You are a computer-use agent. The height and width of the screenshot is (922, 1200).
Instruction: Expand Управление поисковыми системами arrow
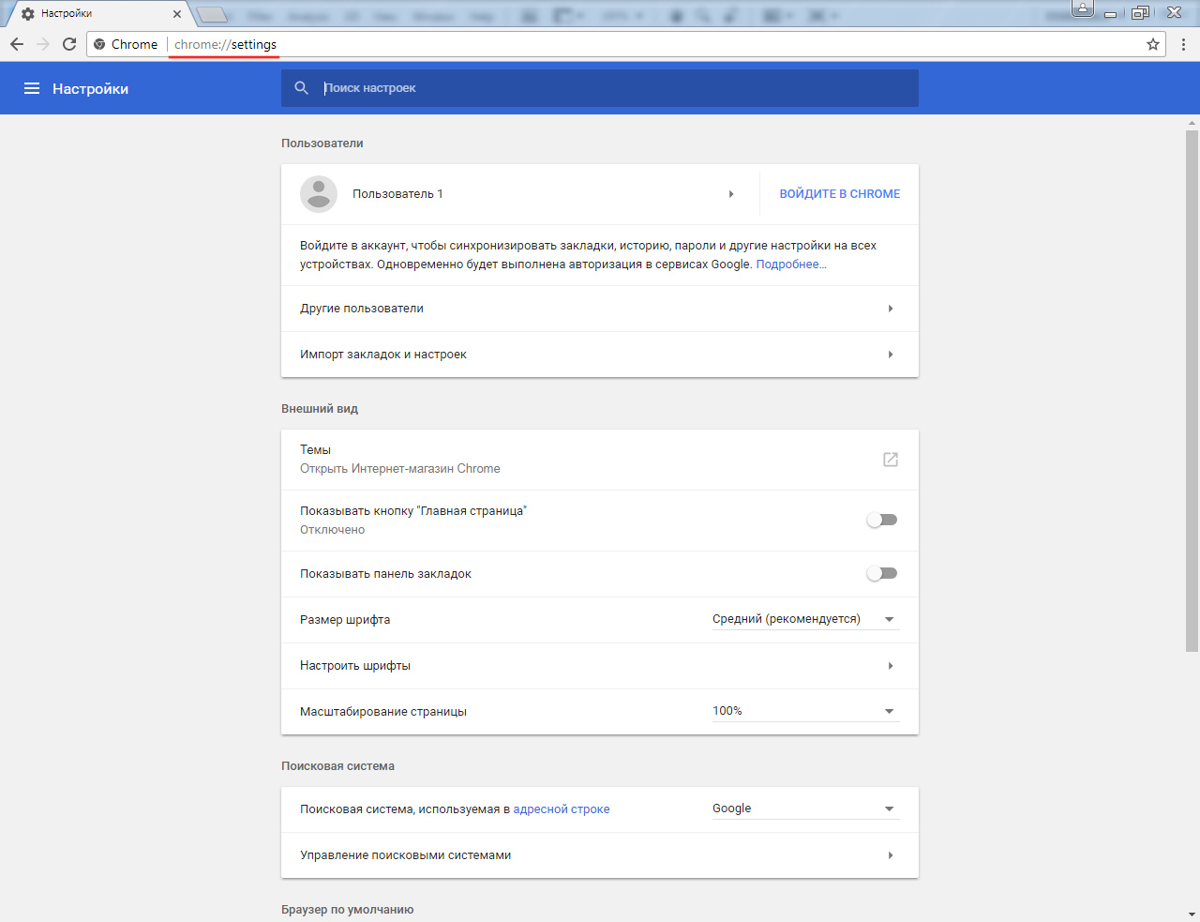point(891,855)
